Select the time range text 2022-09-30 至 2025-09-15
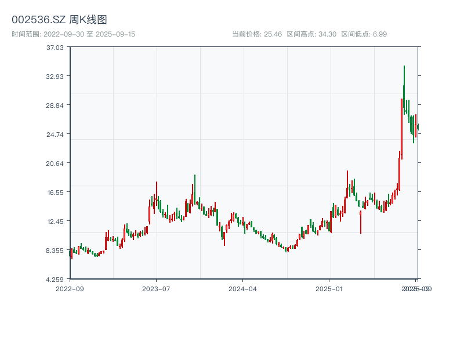Image resolution: width=464 pixels, height=348 pixels. 89,34
